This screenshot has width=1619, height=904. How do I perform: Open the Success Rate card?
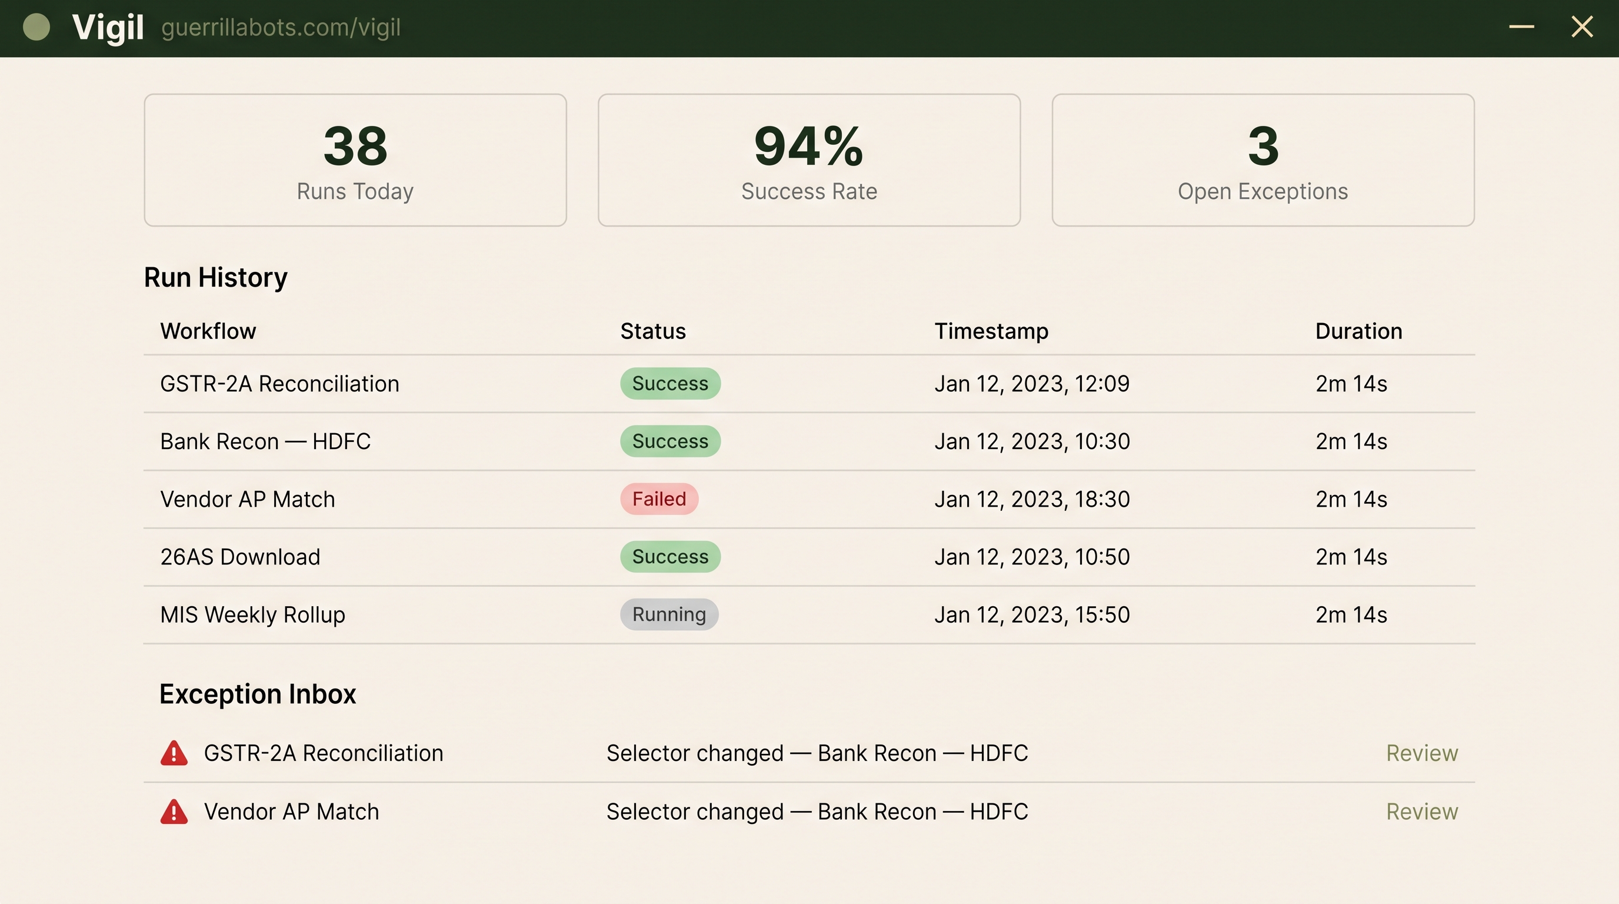pyautogui.click(x=809, y=160)
